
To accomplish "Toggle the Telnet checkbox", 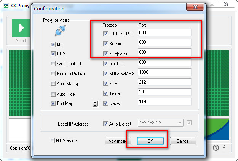I will (x=105, y=93).
